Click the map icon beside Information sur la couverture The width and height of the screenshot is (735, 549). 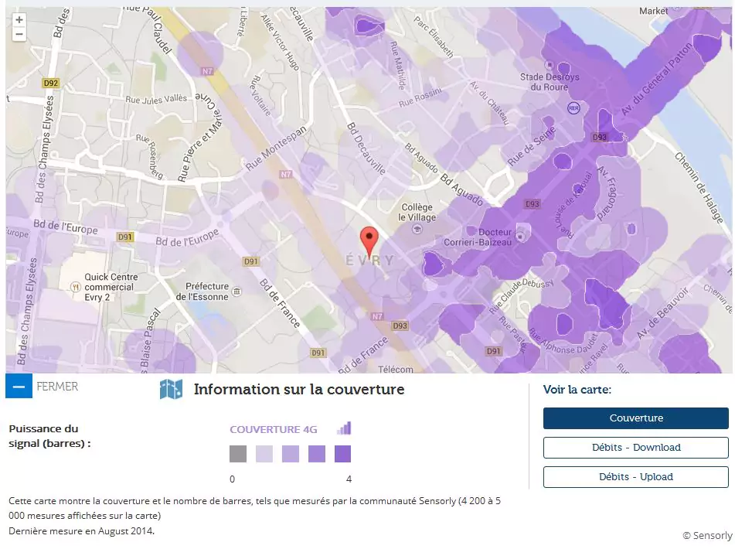click(x=171, y=390)
